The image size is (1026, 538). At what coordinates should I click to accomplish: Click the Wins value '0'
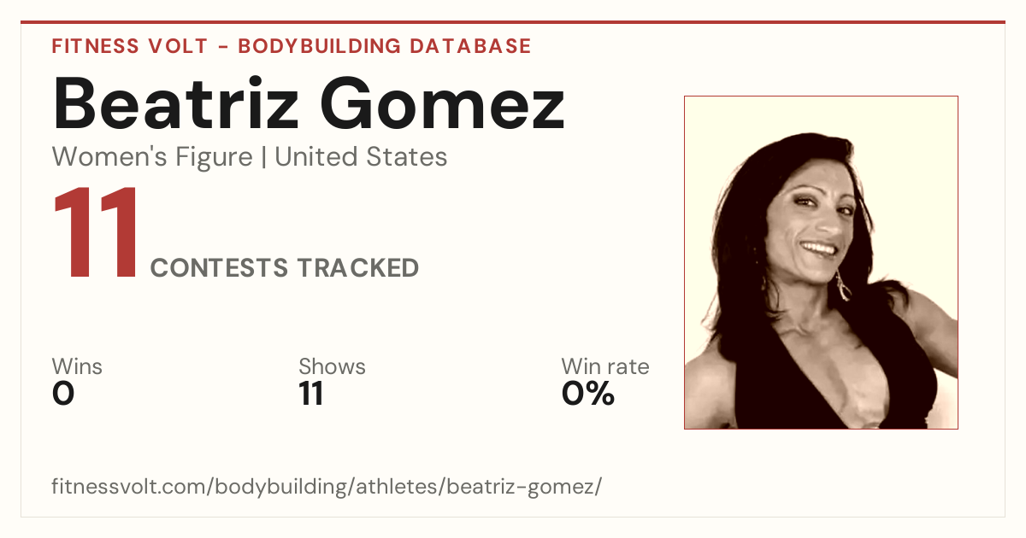pyautogui.click(x=63, y=395)
